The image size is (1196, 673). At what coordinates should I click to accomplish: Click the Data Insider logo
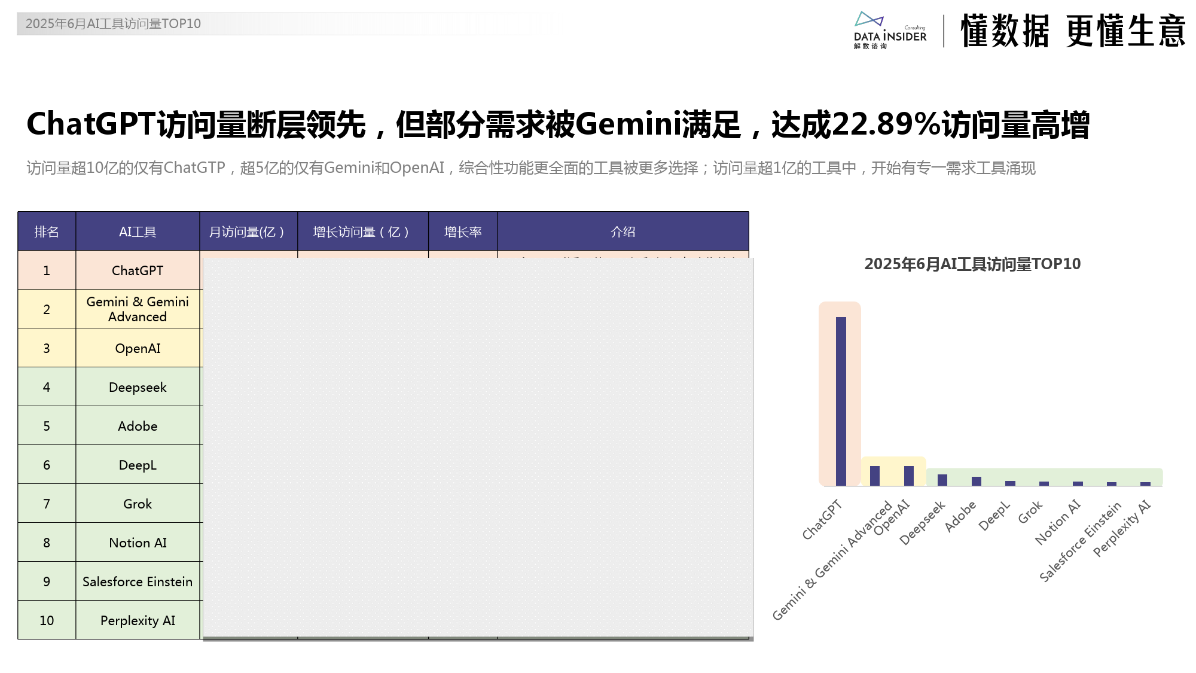click(x=890, y=31)
